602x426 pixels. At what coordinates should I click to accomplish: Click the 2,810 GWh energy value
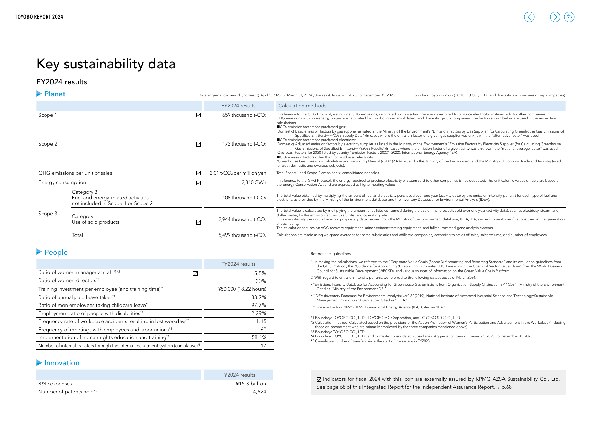pos(254,182)
